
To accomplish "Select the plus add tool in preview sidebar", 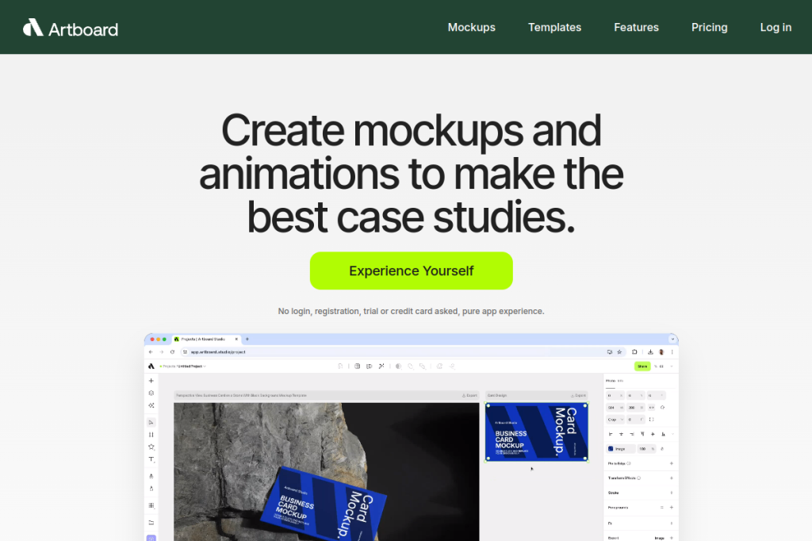I will pos(151,381).
